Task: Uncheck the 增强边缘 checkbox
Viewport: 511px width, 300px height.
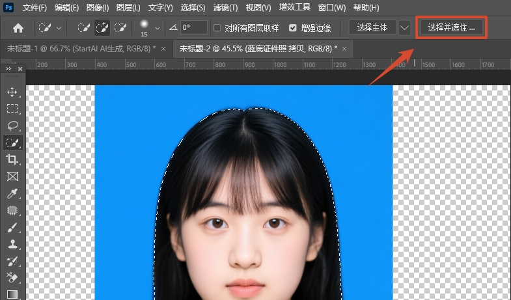Action: coord(293,28)
